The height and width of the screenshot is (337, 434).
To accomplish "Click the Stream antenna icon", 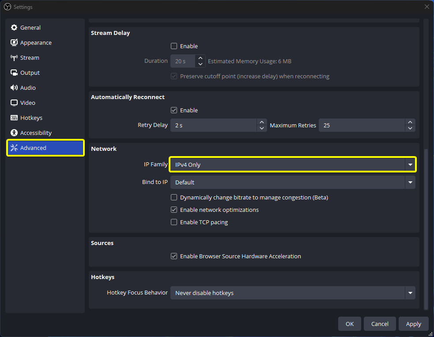I will tap(14, 57).
